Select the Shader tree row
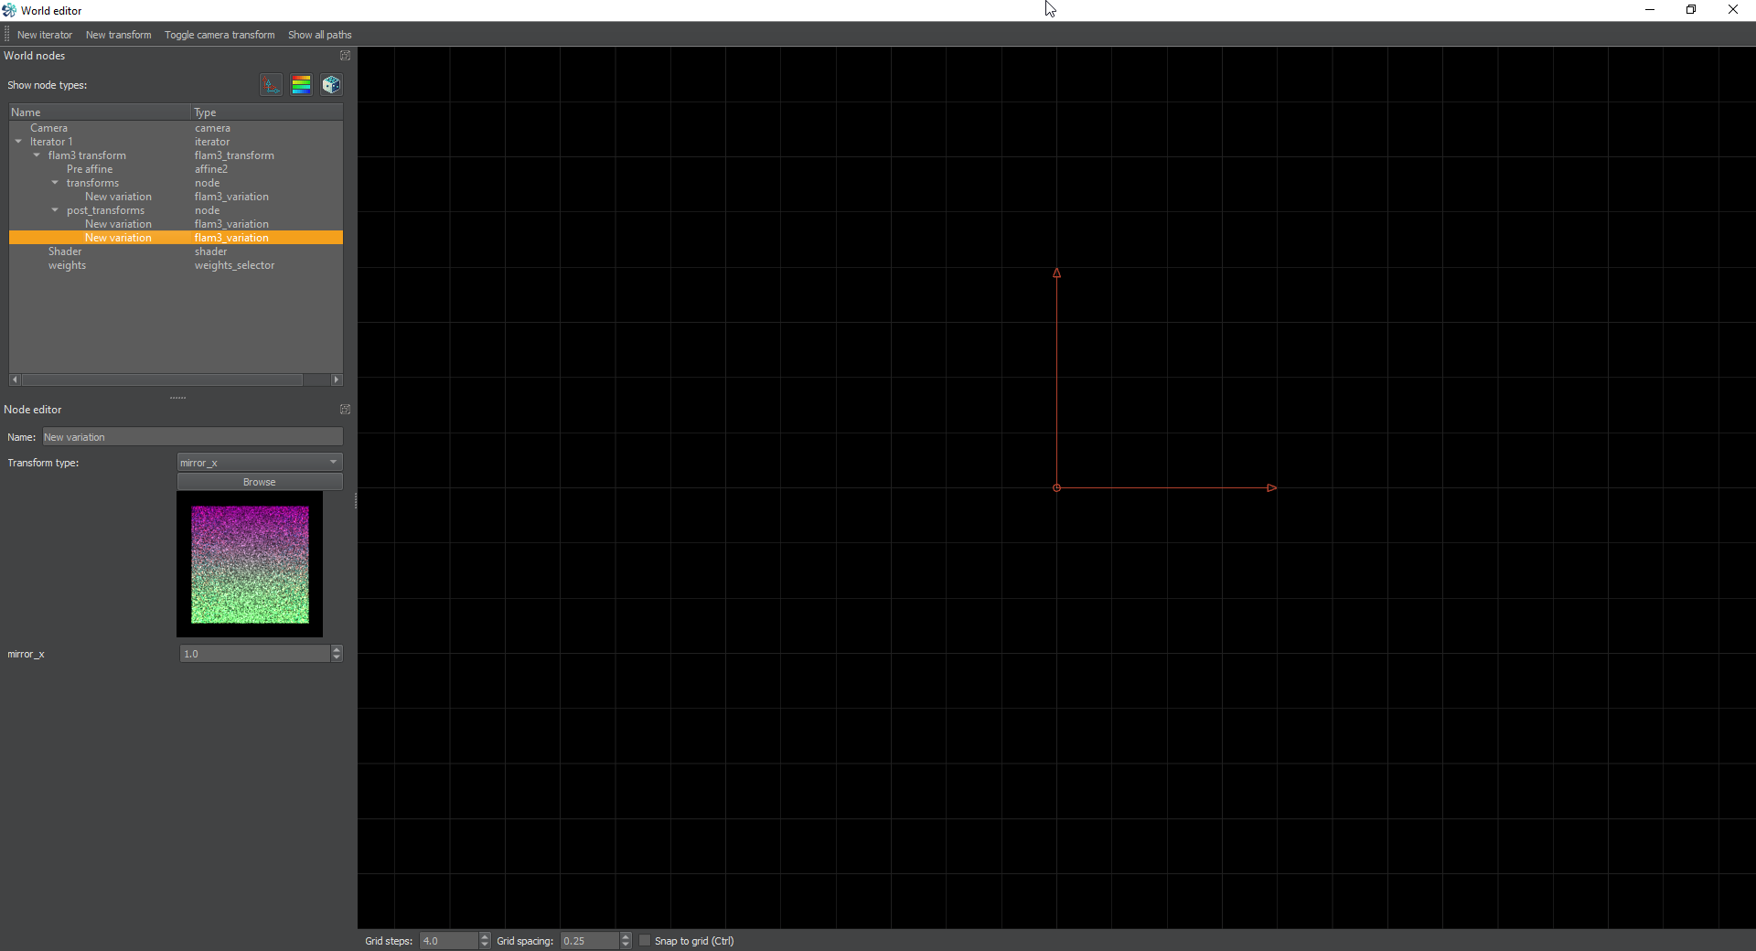Image resolution: width=1756 pixels, height=951 pixels. point(176,251)
